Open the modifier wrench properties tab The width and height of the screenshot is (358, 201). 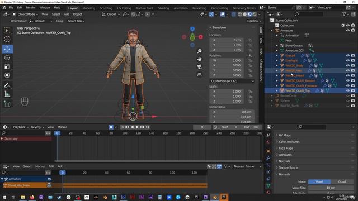[268, 158]
